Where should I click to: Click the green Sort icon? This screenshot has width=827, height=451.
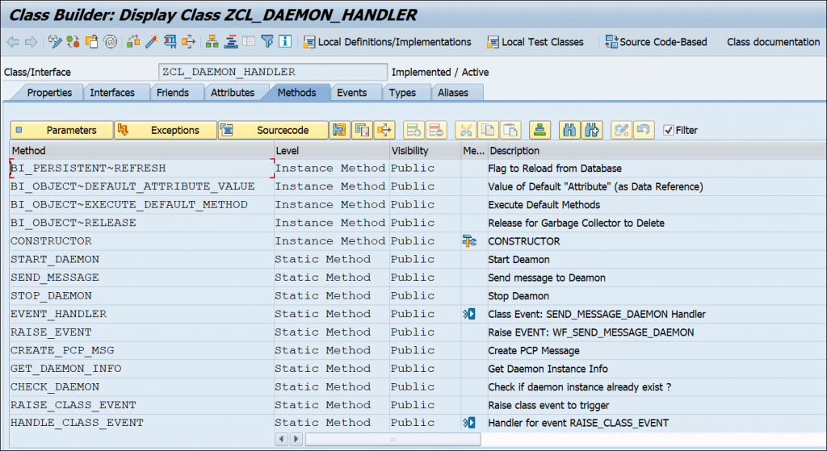tap(539, 130)
